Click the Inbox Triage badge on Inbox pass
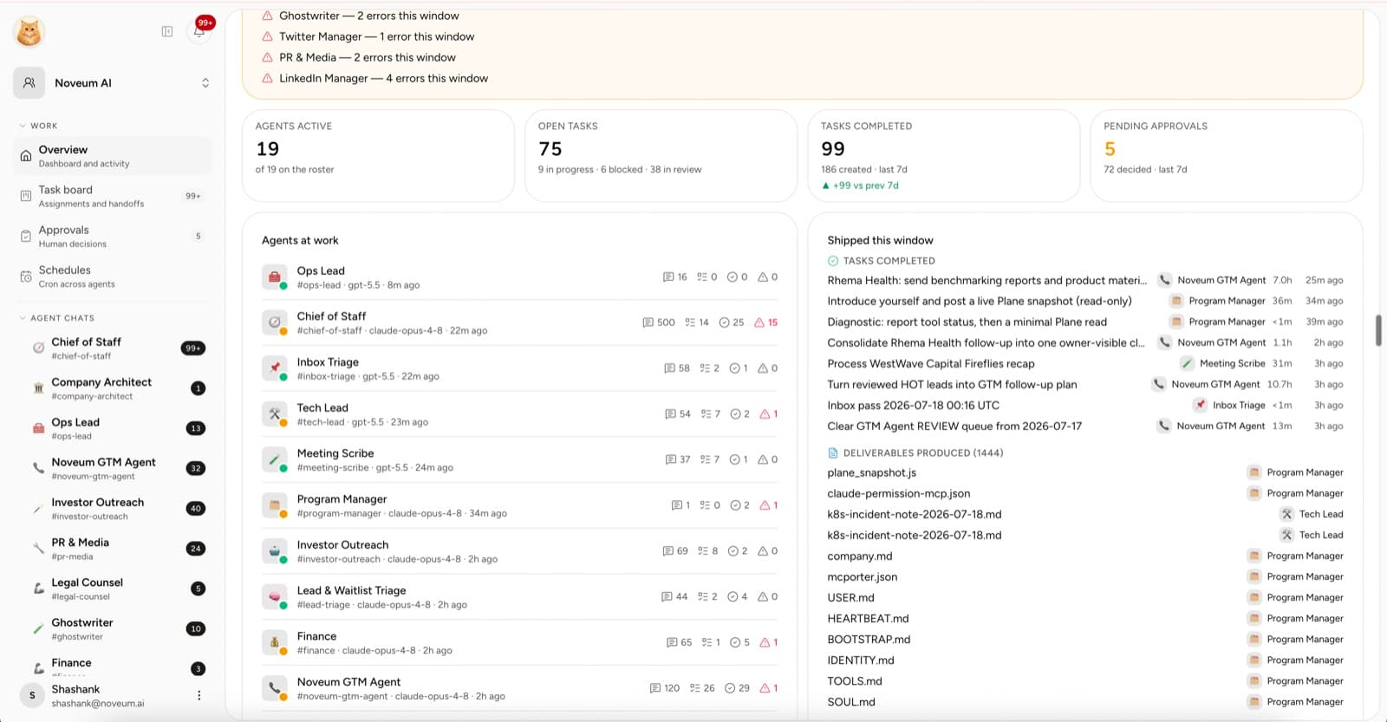The height and width of the screenshot is (722, 1387). pyautogui.click(x=1229, y=405)
